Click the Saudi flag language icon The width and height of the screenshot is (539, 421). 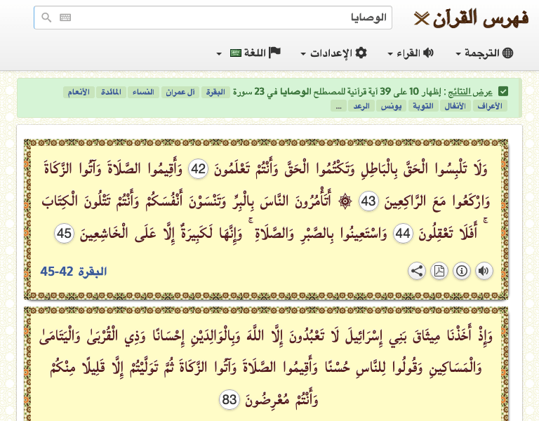point(236,53)
